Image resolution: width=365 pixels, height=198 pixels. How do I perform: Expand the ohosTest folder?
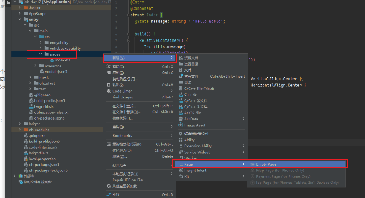(x=30, y=83)
